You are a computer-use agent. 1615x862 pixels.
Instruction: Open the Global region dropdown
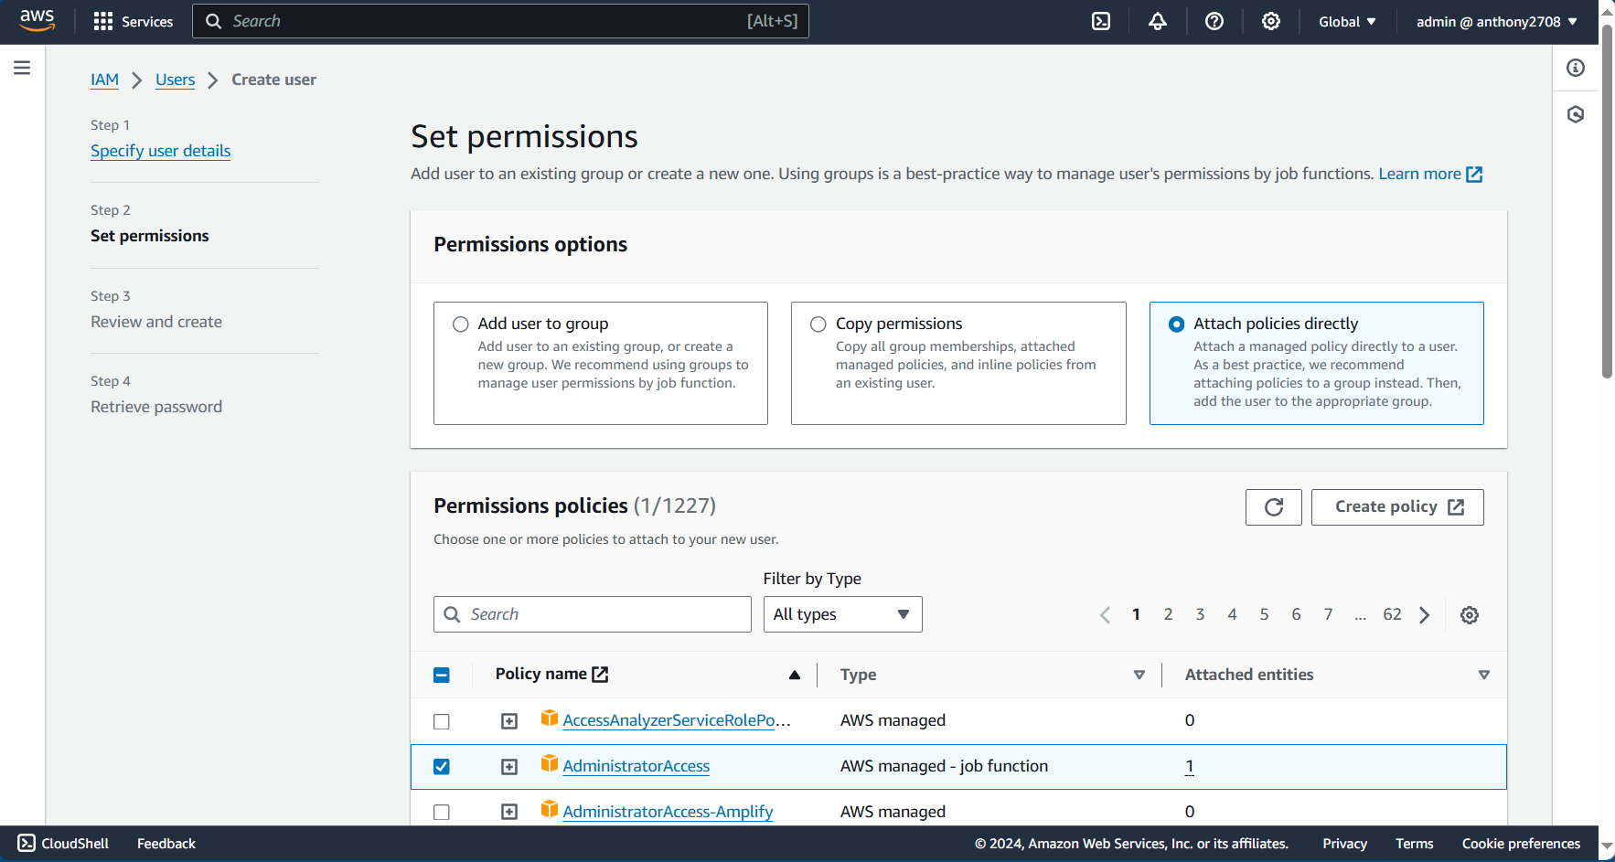tap(1347, 22)
